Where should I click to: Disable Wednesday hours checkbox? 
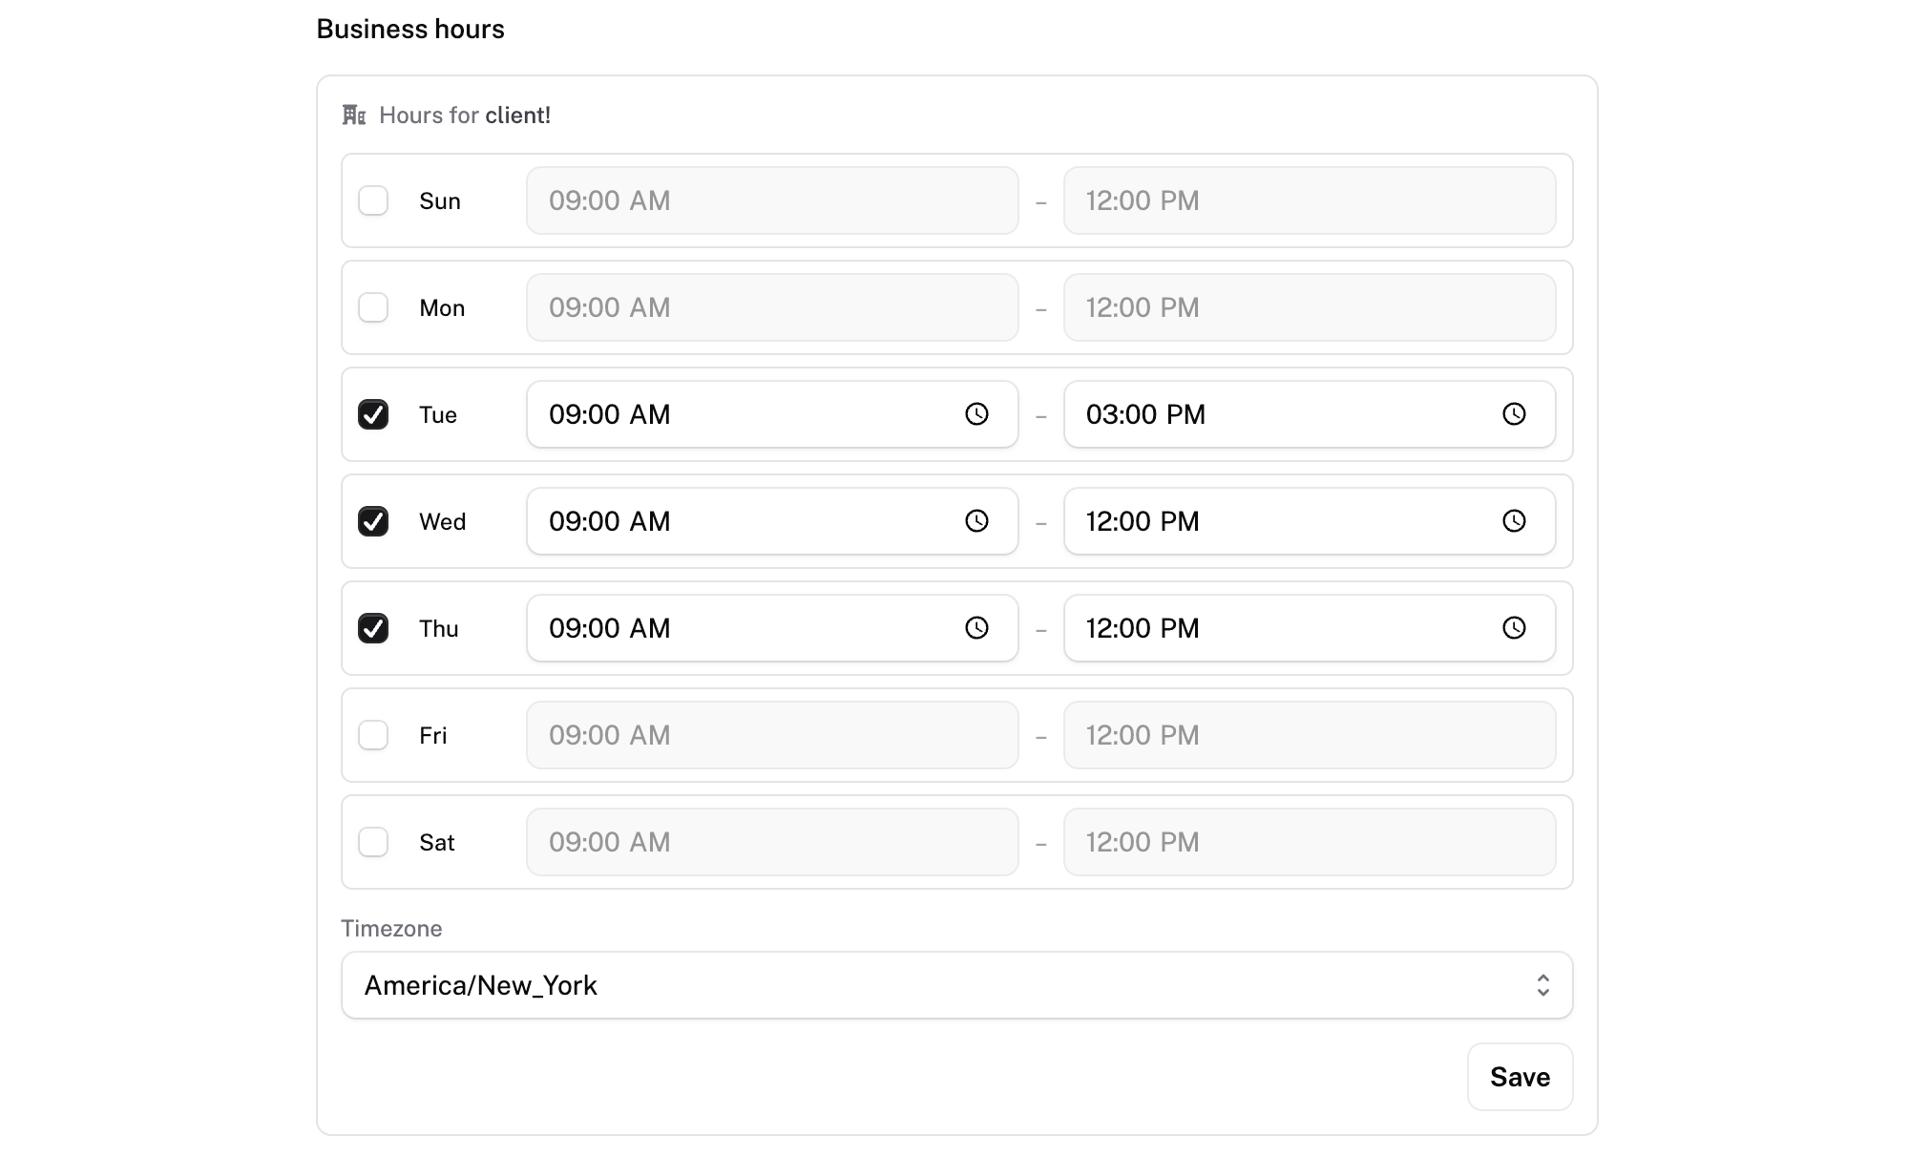[373, 521]
